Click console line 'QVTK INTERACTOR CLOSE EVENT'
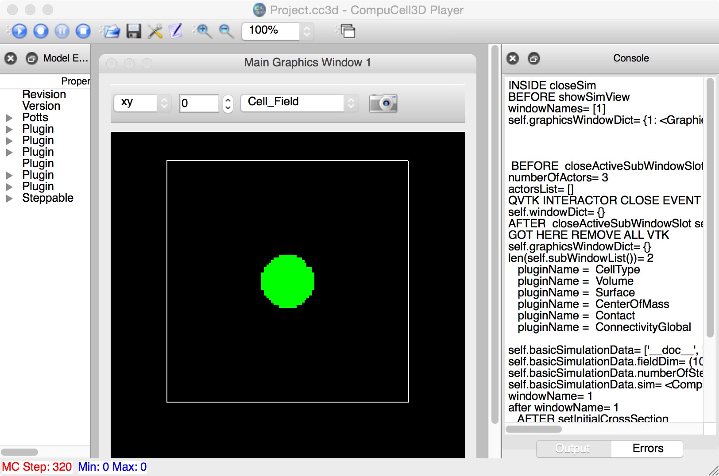Image resolution: width=719 pixels, height=476 pixels. coord(604,200)
